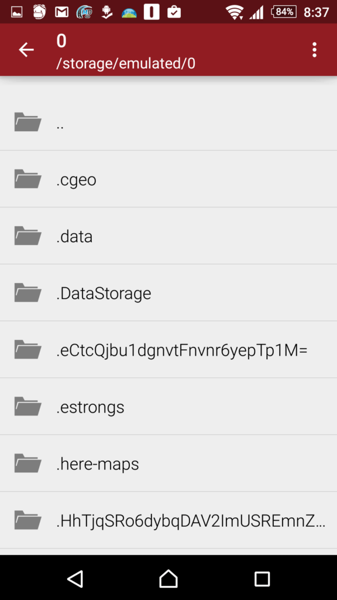Go up via the '..' entry

point(168,122)
